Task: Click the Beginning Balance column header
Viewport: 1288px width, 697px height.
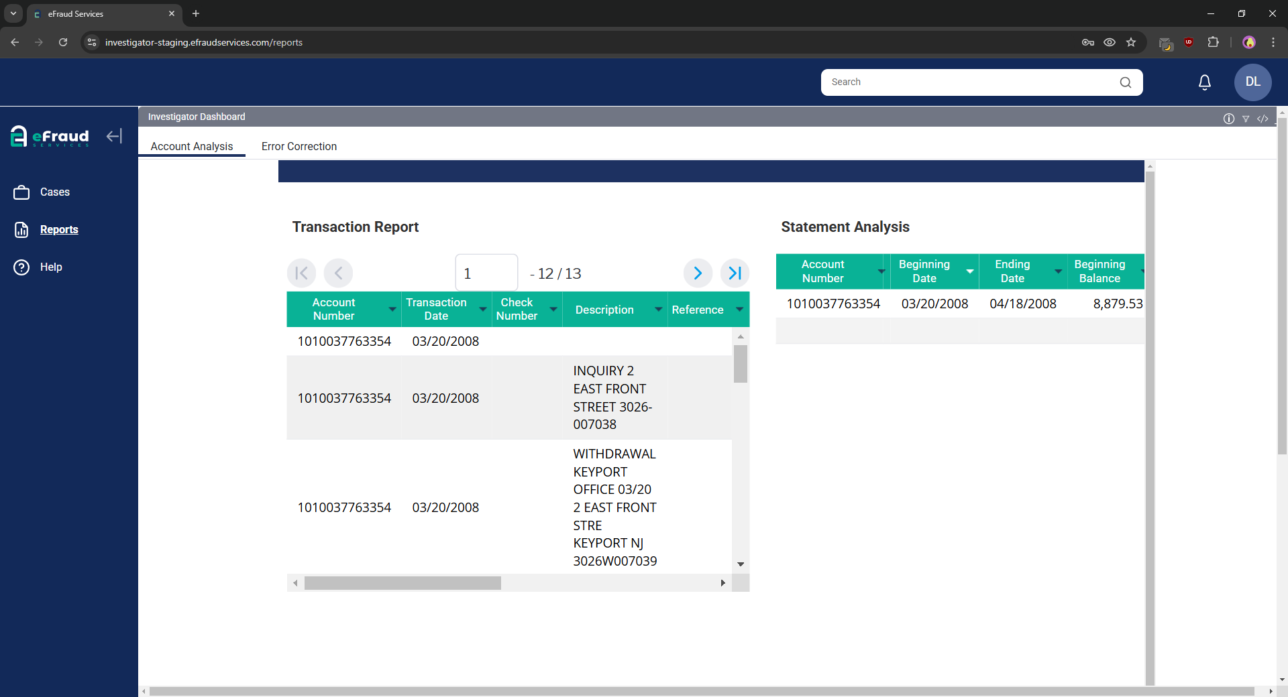Action: (x=1100, y=271)
